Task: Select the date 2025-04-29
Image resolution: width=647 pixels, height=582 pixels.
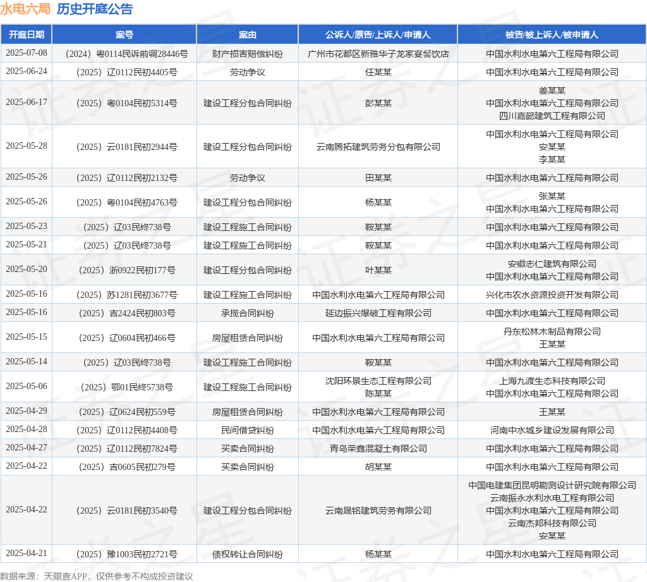Action: (x=27, y=411)
